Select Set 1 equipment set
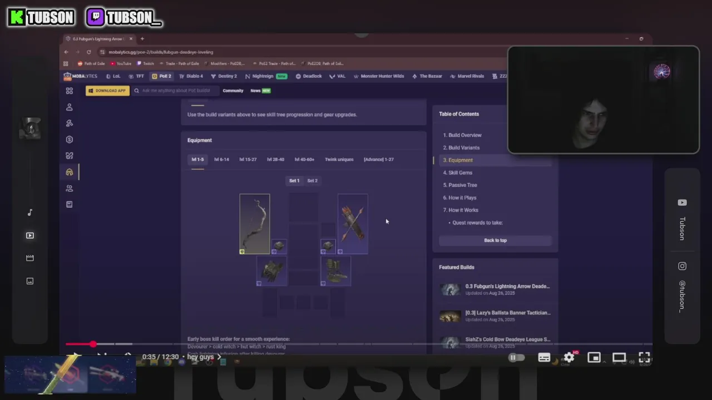 pos(294,181)
